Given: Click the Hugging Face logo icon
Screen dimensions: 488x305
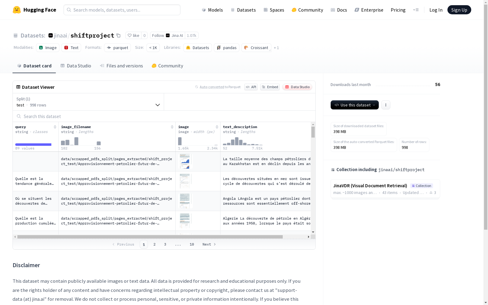Looking at the screenshot, I should 17,10.
